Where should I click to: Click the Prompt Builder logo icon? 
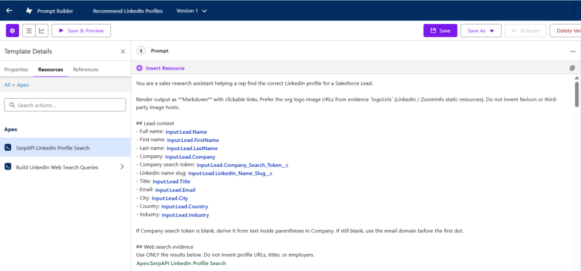[x=30, y=11]
